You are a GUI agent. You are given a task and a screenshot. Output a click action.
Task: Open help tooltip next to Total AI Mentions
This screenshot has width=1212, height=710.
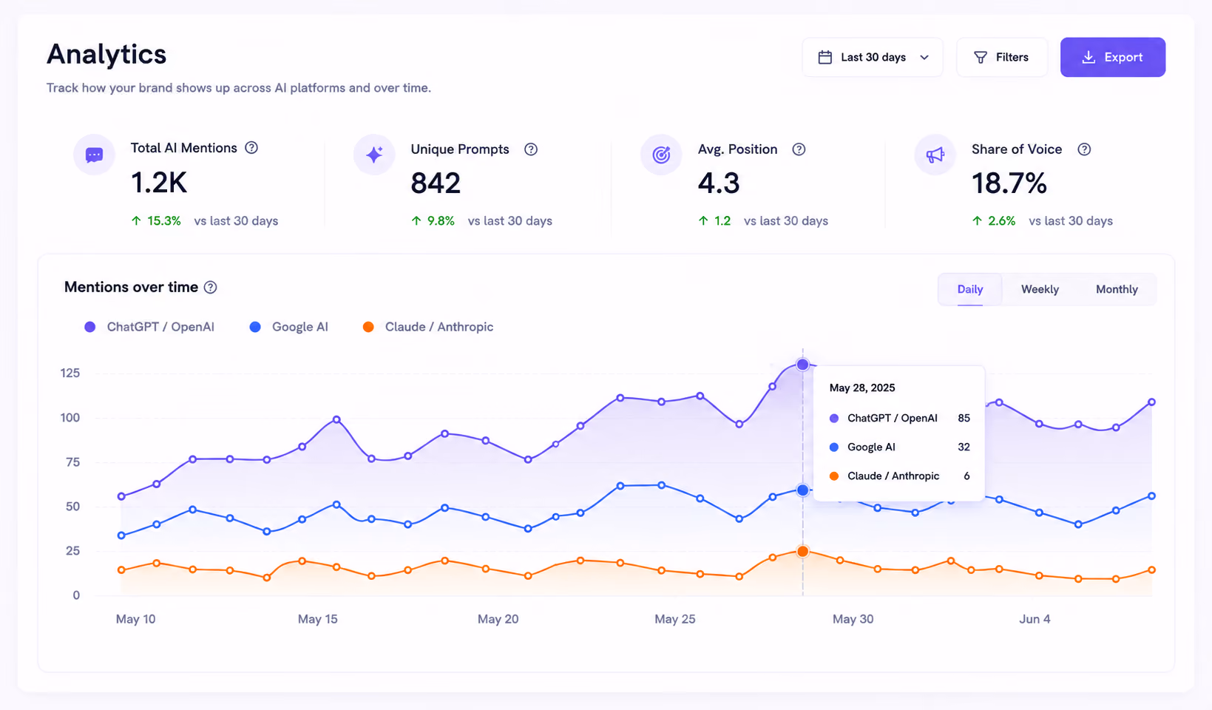251,148
